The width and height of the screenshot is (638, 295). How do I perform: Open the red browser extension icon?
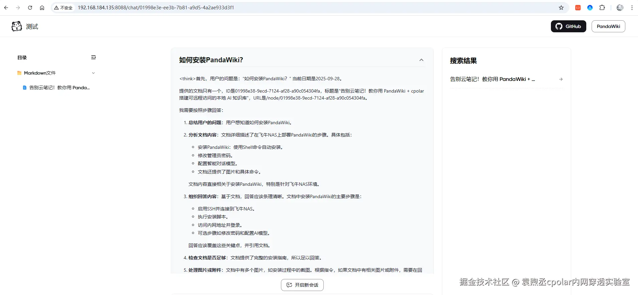578,8
